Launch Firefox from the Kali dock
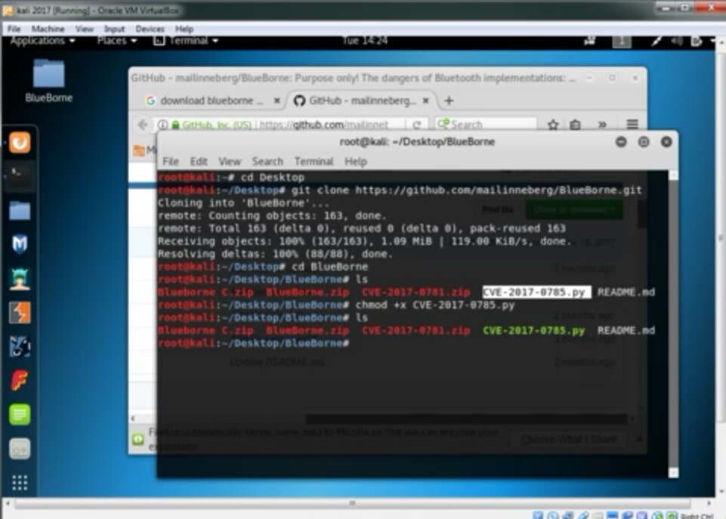This screenshot has height=519, width=726. point(20,143)
